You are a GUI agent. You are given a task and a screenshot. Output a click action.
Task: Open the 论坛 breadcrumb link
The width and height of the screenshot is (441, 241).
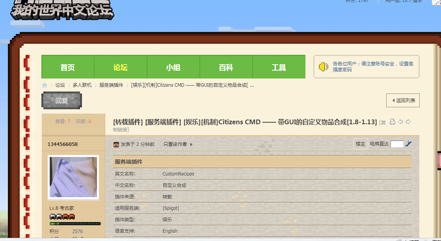[60, 85]
